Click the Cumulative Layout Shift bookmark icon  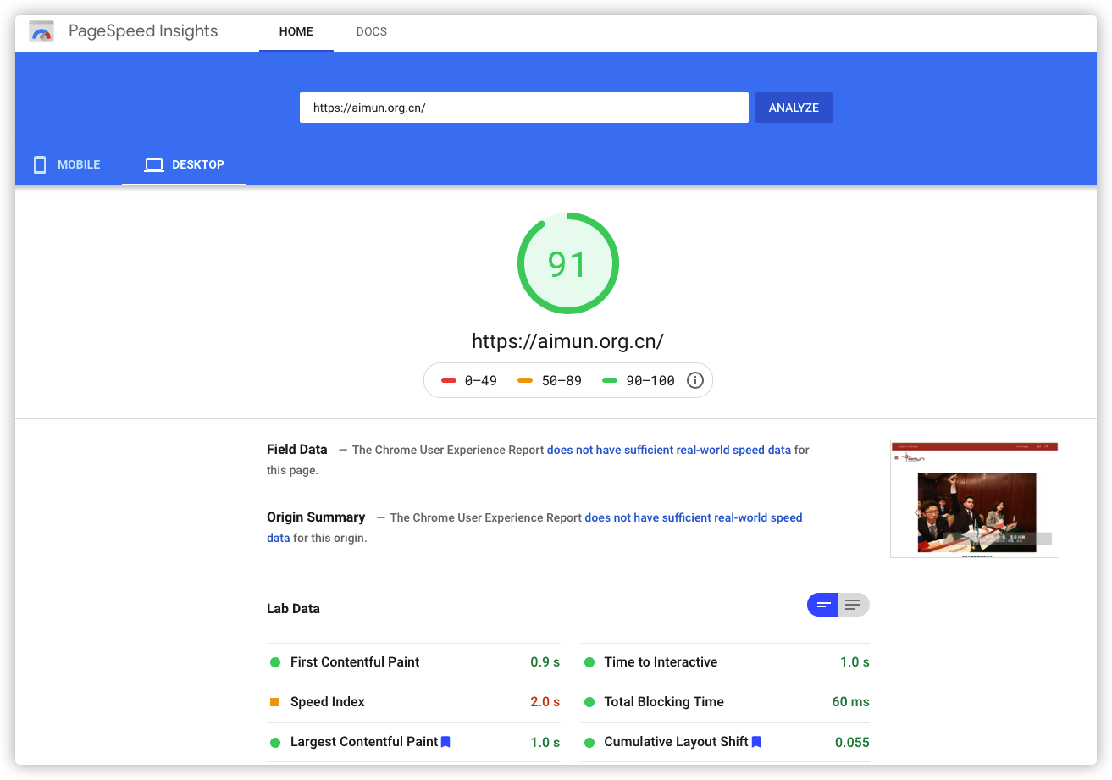click(756, 742)
